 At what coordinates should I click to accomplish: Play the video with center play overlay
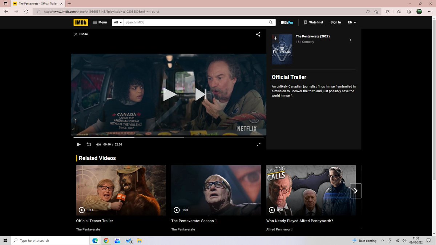coord(169,94)
